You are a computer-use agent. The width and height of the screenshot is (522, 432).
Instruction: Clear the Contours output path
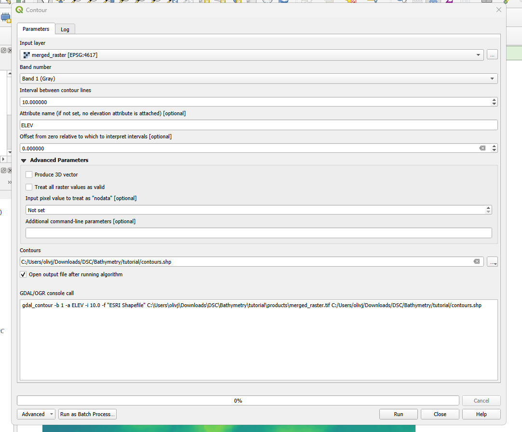pos(477,261)
